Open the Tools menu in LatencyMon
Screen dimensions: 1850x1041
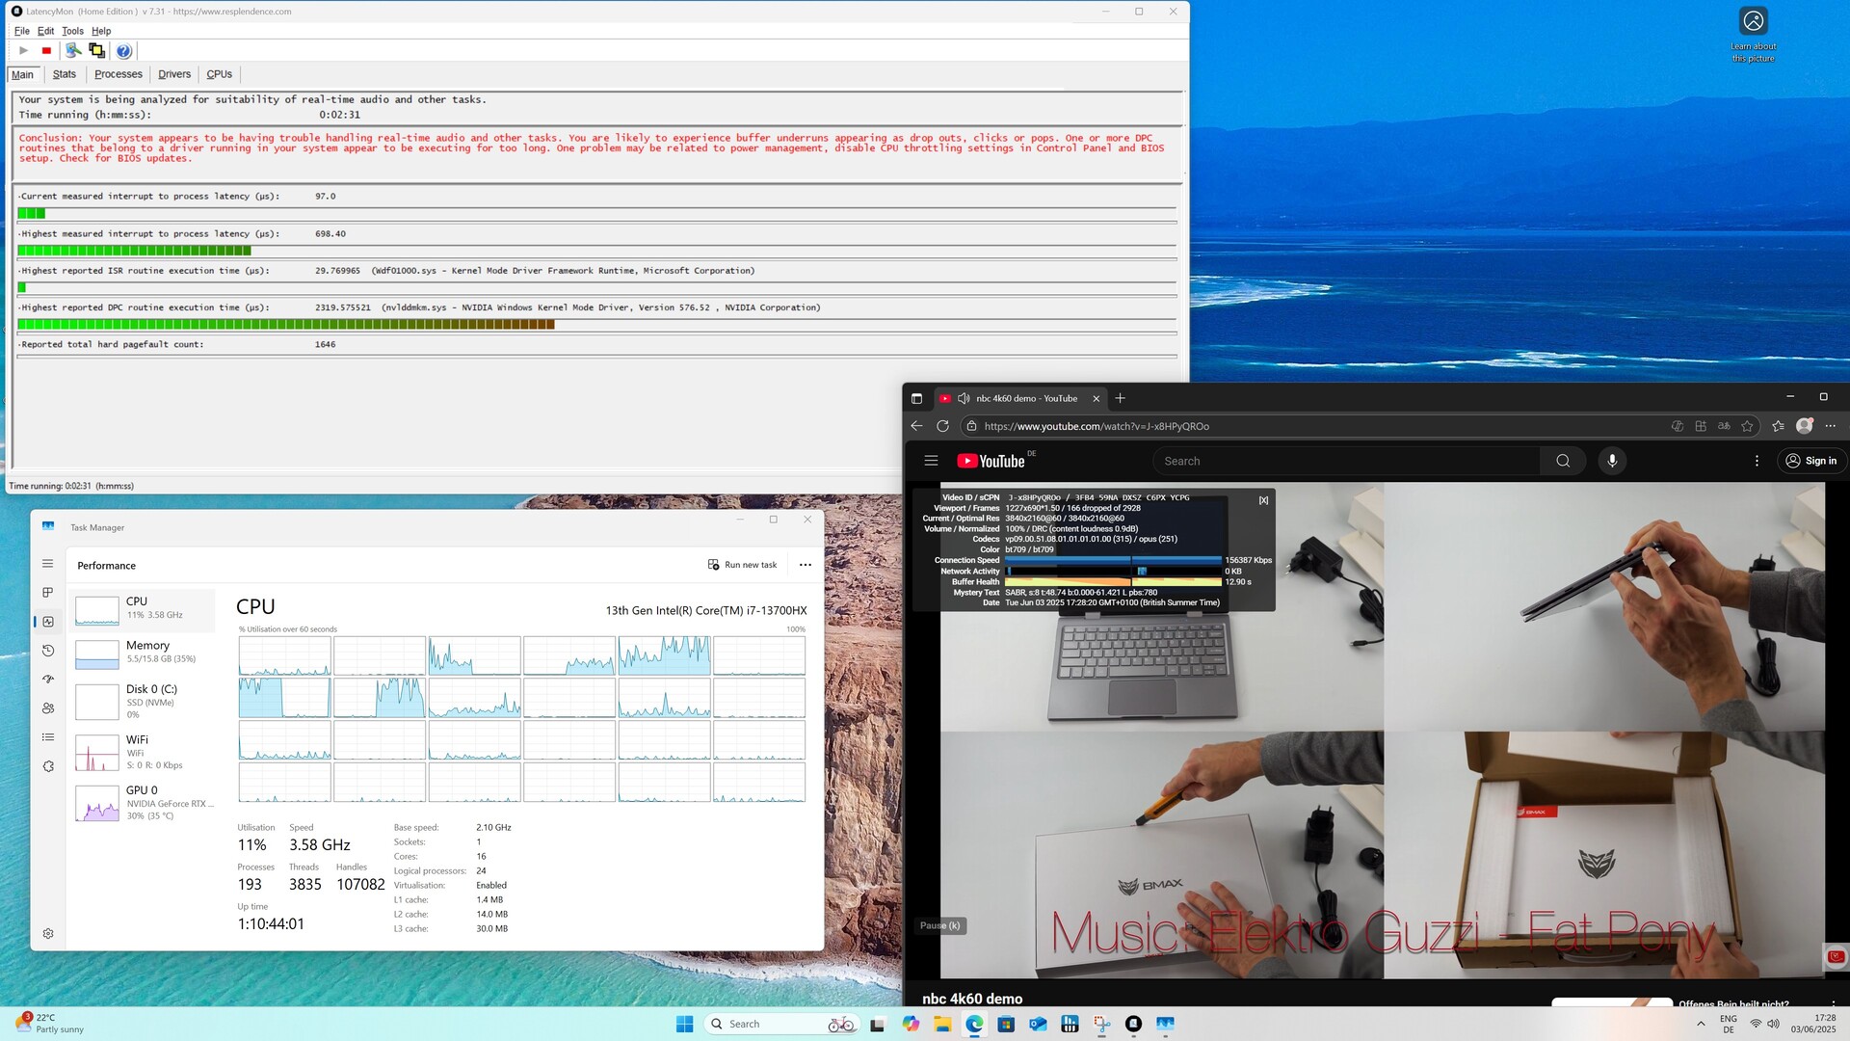(72, 31)
